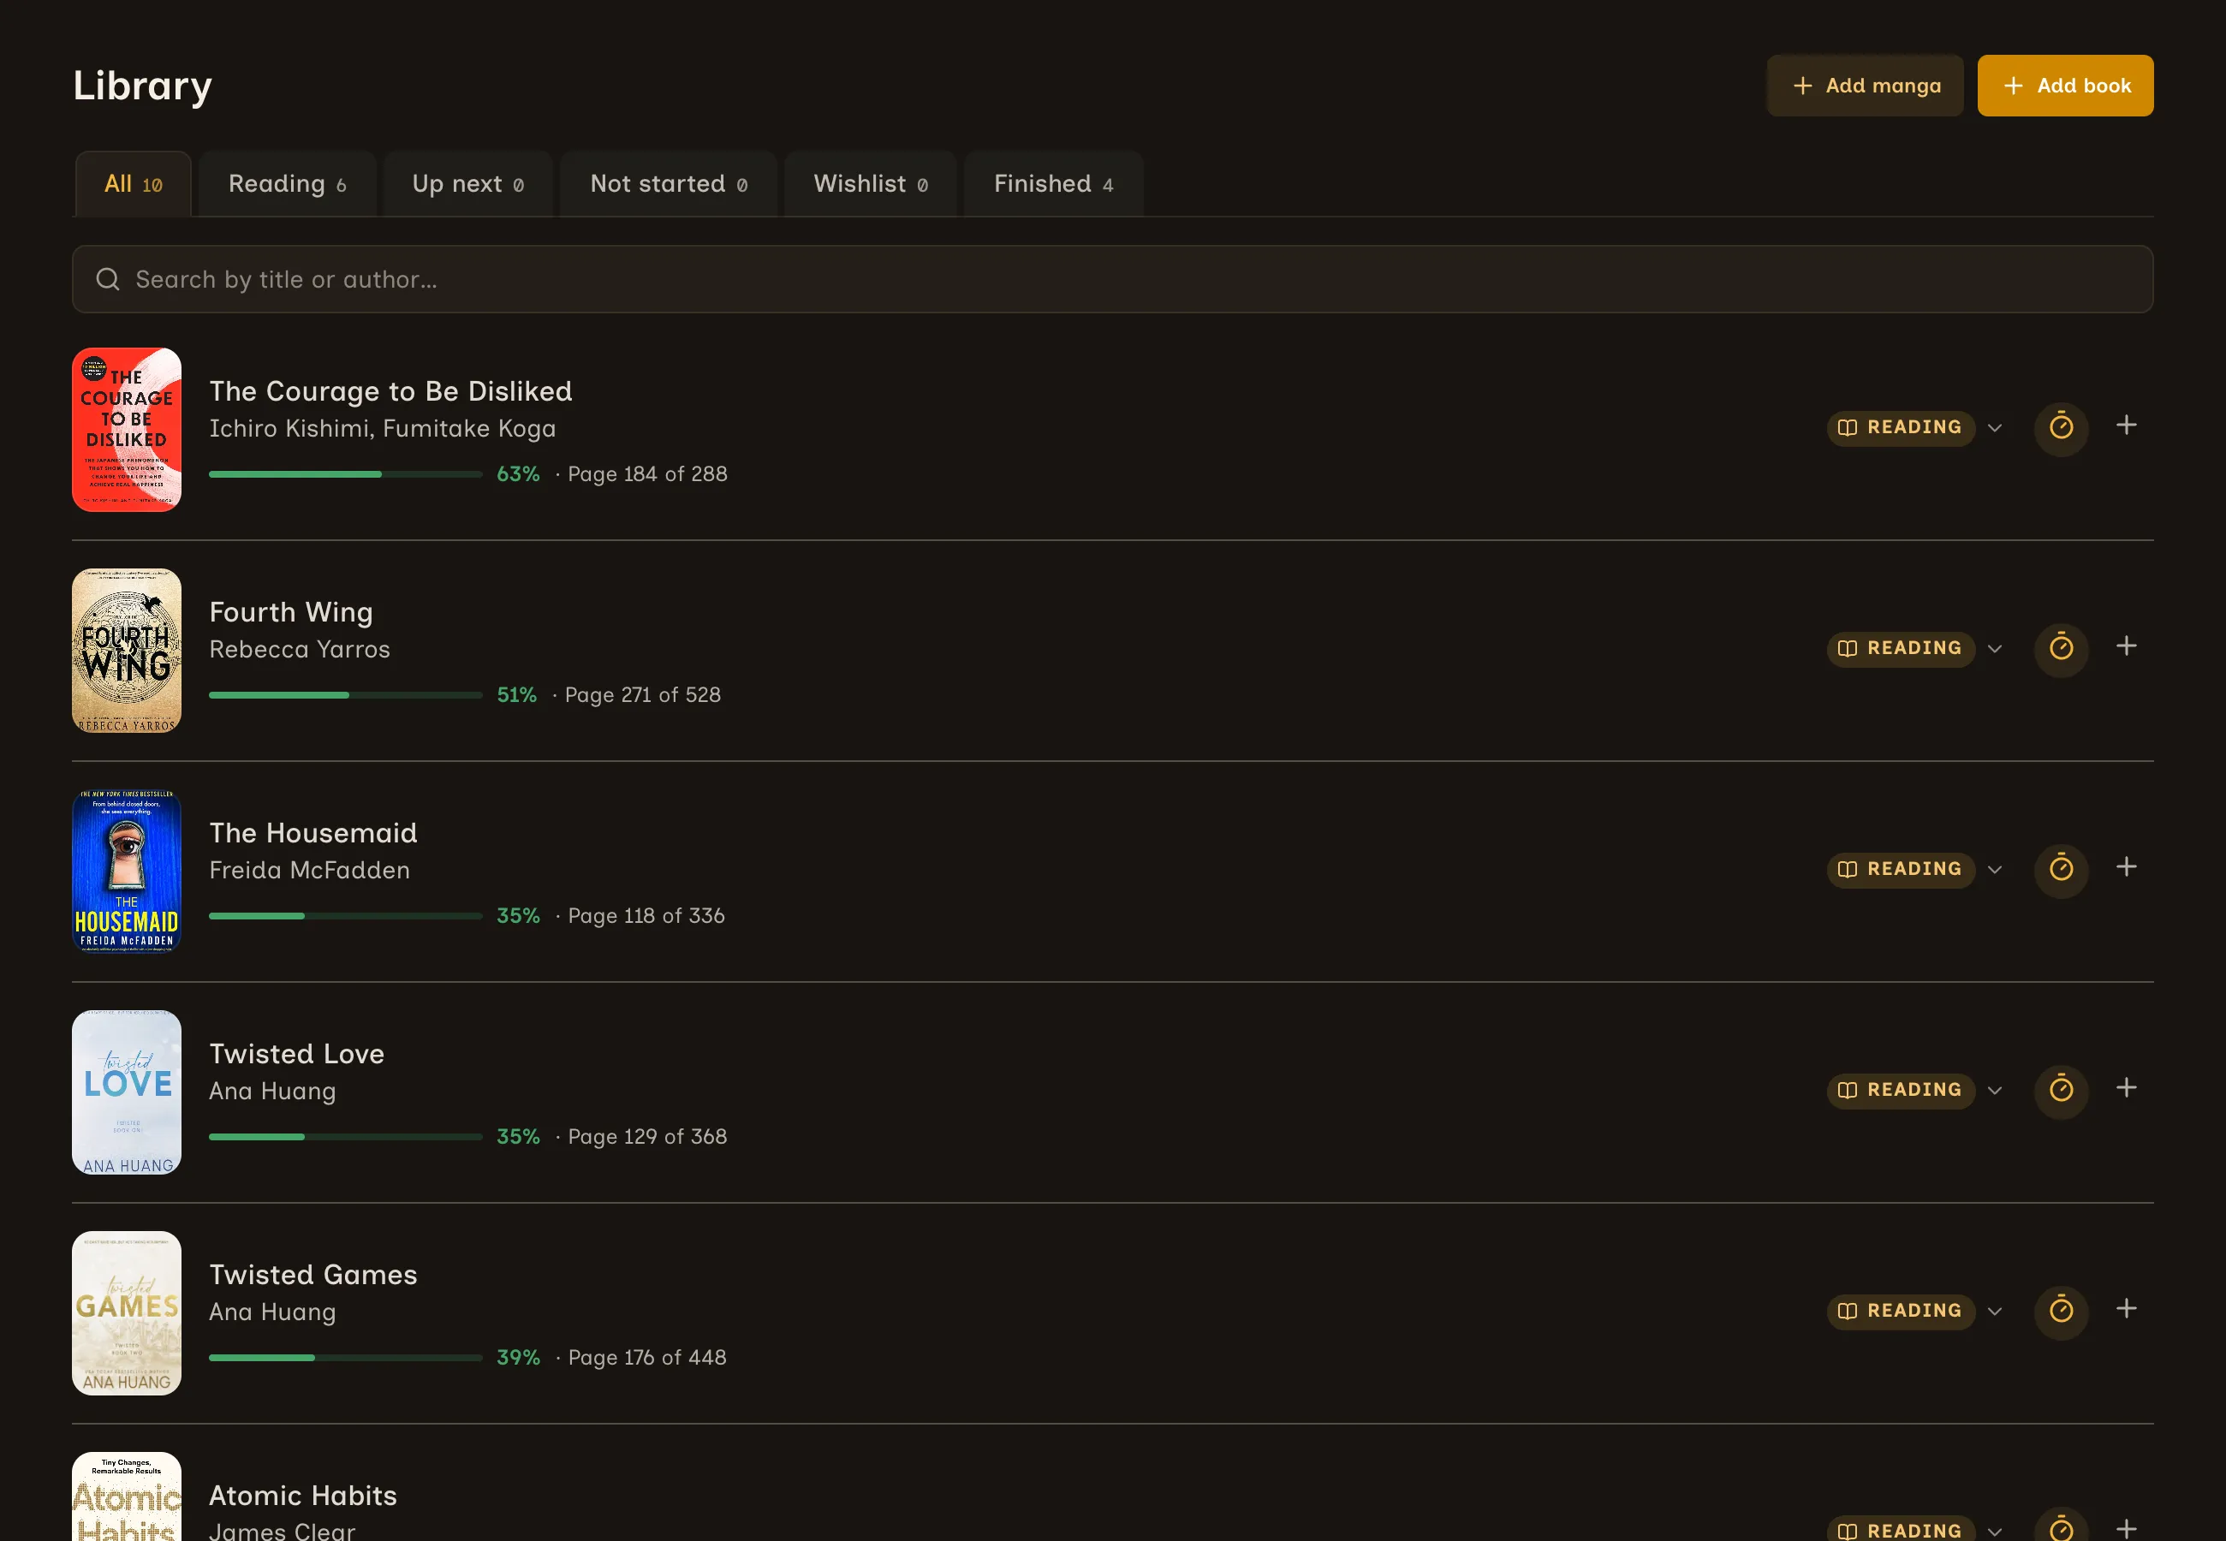Click plus icon on Twisted Love row
The image size is (2226, 1541).
2127,1087
